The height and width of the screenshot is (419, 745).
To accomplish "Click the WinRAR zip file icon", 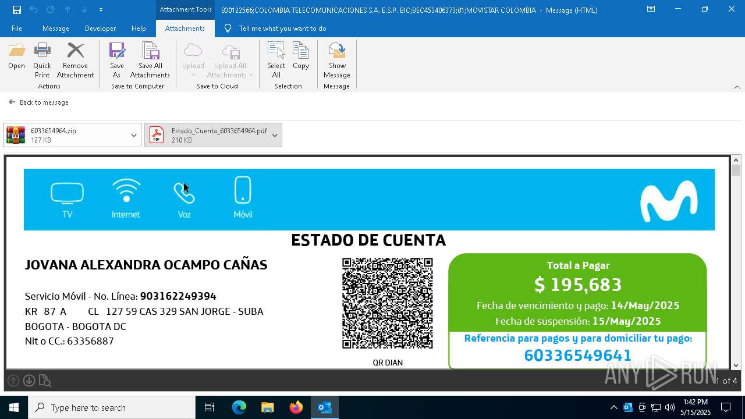I will click(16, 135).
